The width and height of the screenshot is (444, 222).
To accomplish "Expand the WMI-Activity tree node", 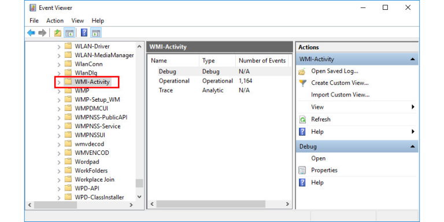I will point(59,83).
